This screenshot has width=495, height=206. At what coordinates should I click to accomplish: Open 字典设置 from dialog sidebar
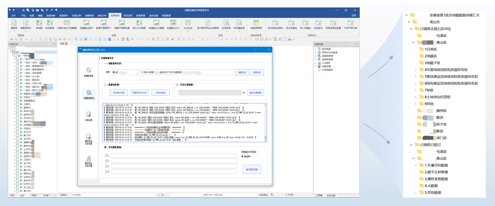(89, 116)
